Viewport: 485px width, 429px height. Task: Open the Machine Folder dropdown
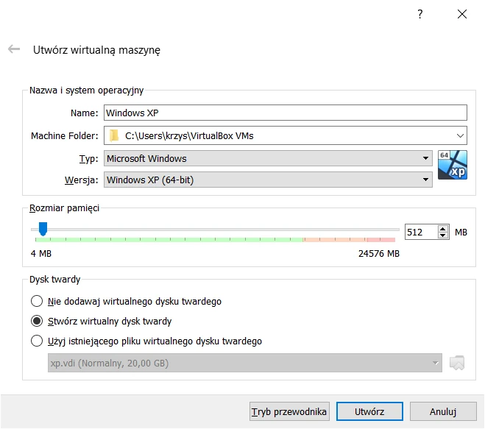coord(460,135)
